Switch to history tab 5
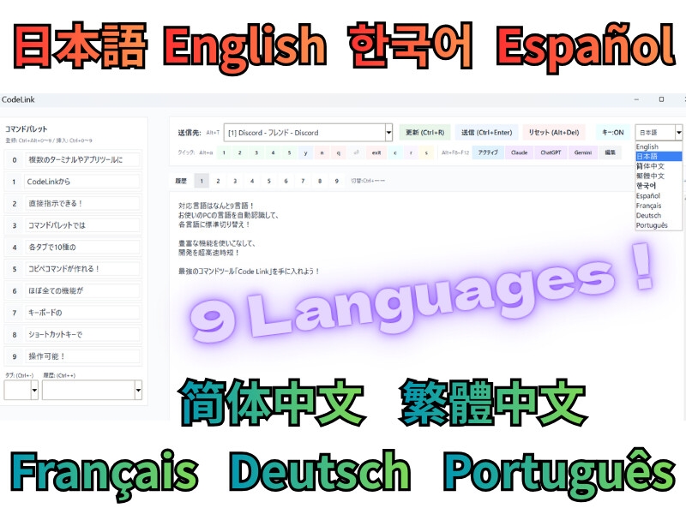Viewport: 686px width, 514px height. point(268,181)
